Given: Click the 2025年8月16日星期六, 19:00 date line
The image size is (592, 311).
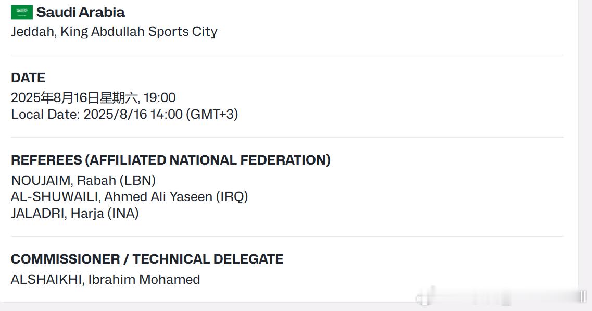Looking at the screenshot, I should click(x=93, y=97).
